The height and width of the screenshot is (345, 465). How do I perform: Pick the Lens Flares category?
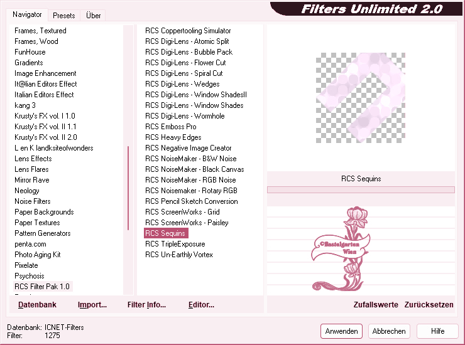click(x=31, y=169)
